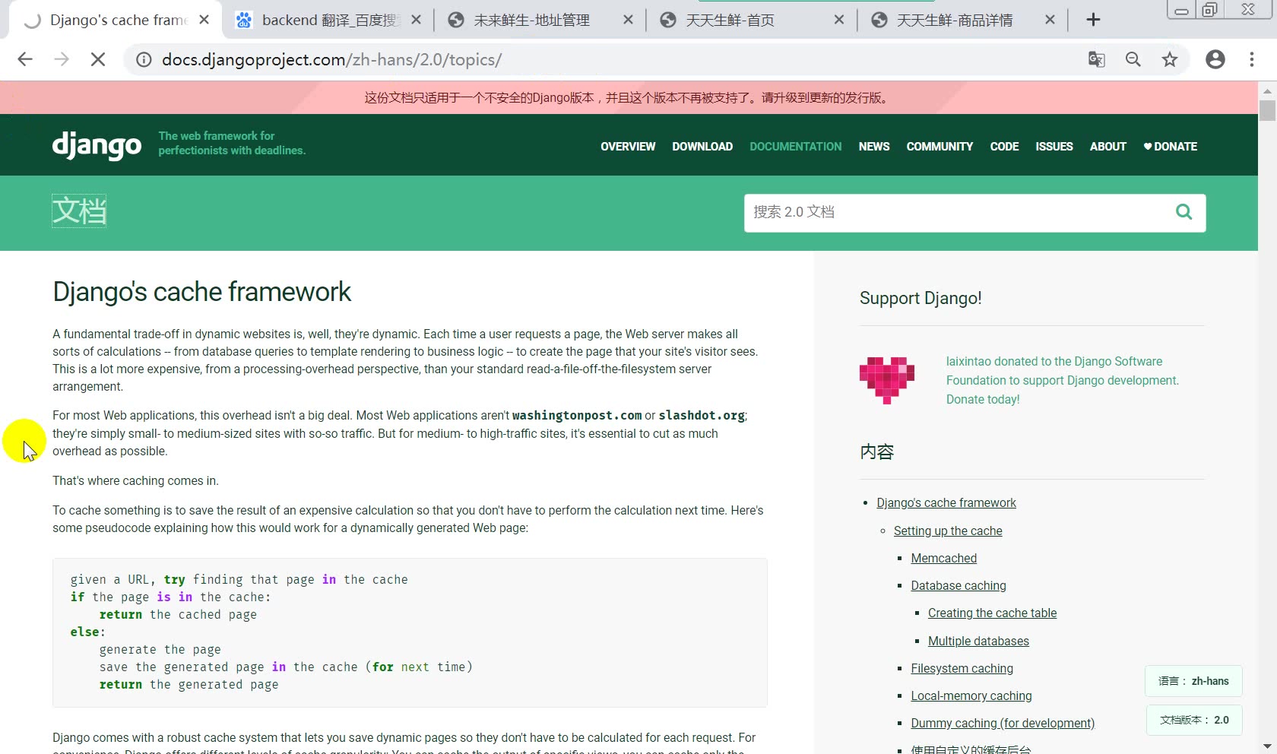Click the pink pixel heart donation icon
The image size is (1277, 754).
(x=887, y=380)
